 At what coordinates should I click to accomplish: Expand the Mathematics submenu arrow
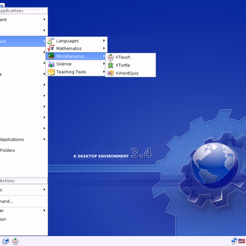[x=104, y=49]
